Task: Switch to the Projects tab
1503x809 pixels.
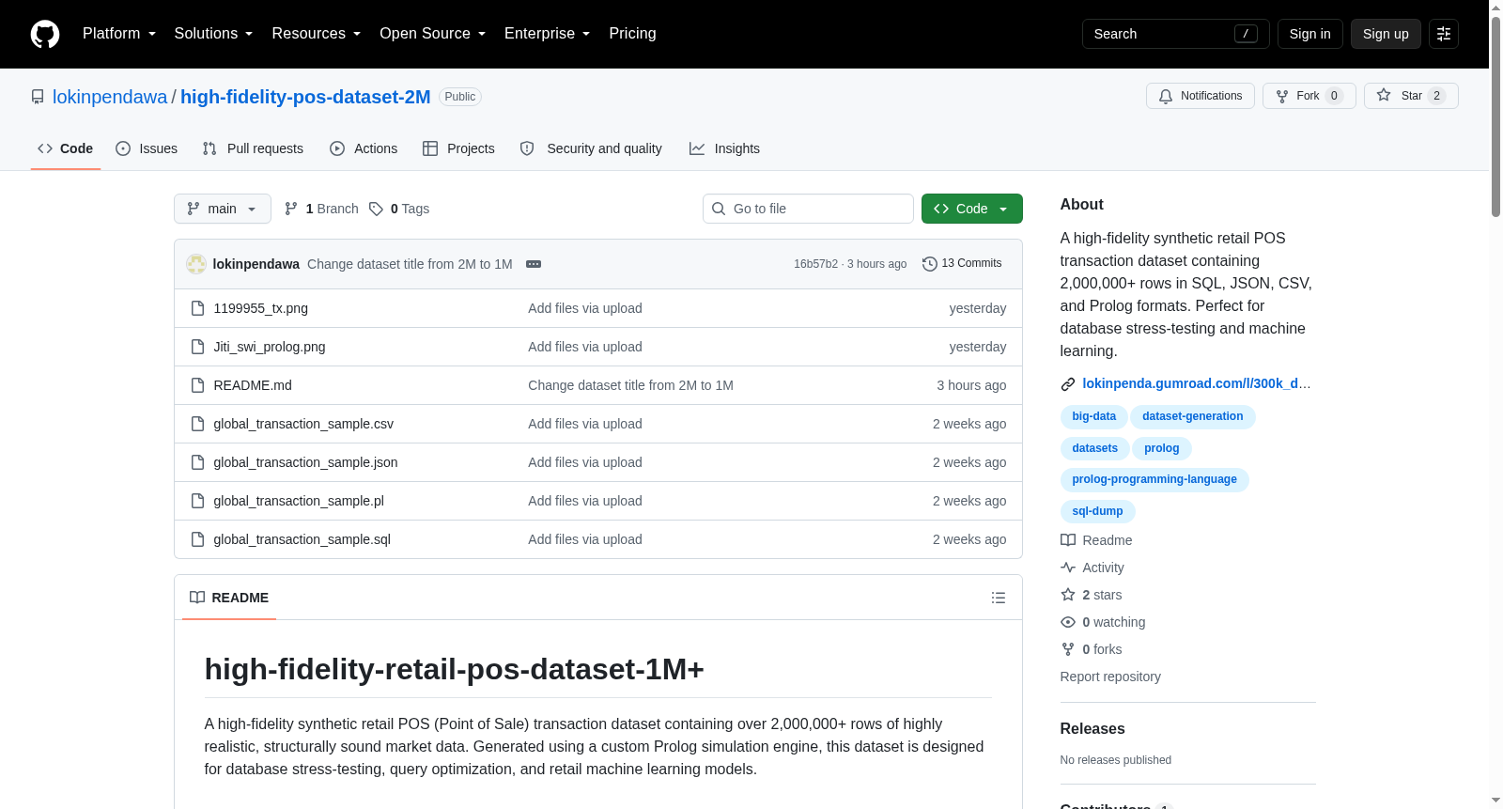Action: (458, 148)
